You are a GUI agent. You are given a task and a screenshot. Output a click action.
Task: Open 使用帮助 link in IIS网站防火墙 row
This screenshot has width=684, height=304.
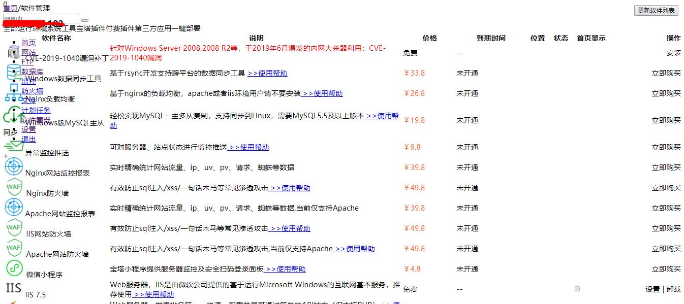290,228
